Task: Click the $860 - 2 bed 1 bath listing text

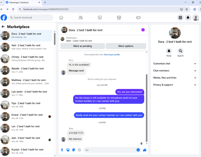Action: pos(79,41)
